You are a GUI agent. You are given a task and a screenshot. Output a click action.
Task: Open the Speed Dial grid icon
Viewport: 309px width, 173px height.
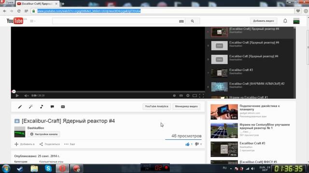(x=26, y=11)
